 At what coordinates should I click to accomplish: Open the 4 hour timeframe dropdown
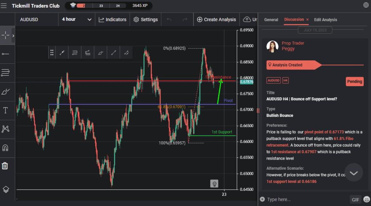click(76, 20)
